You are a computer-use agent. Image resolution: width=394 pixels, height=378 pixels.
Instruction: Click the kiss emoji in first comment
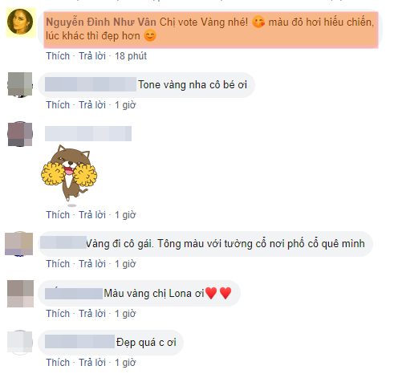258,22
